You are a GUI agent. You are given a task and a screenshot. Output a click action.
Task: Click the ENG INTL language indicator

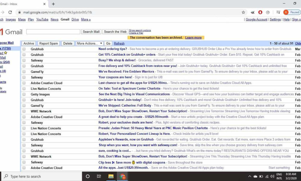pyautogui.click(x=279, y=176)
